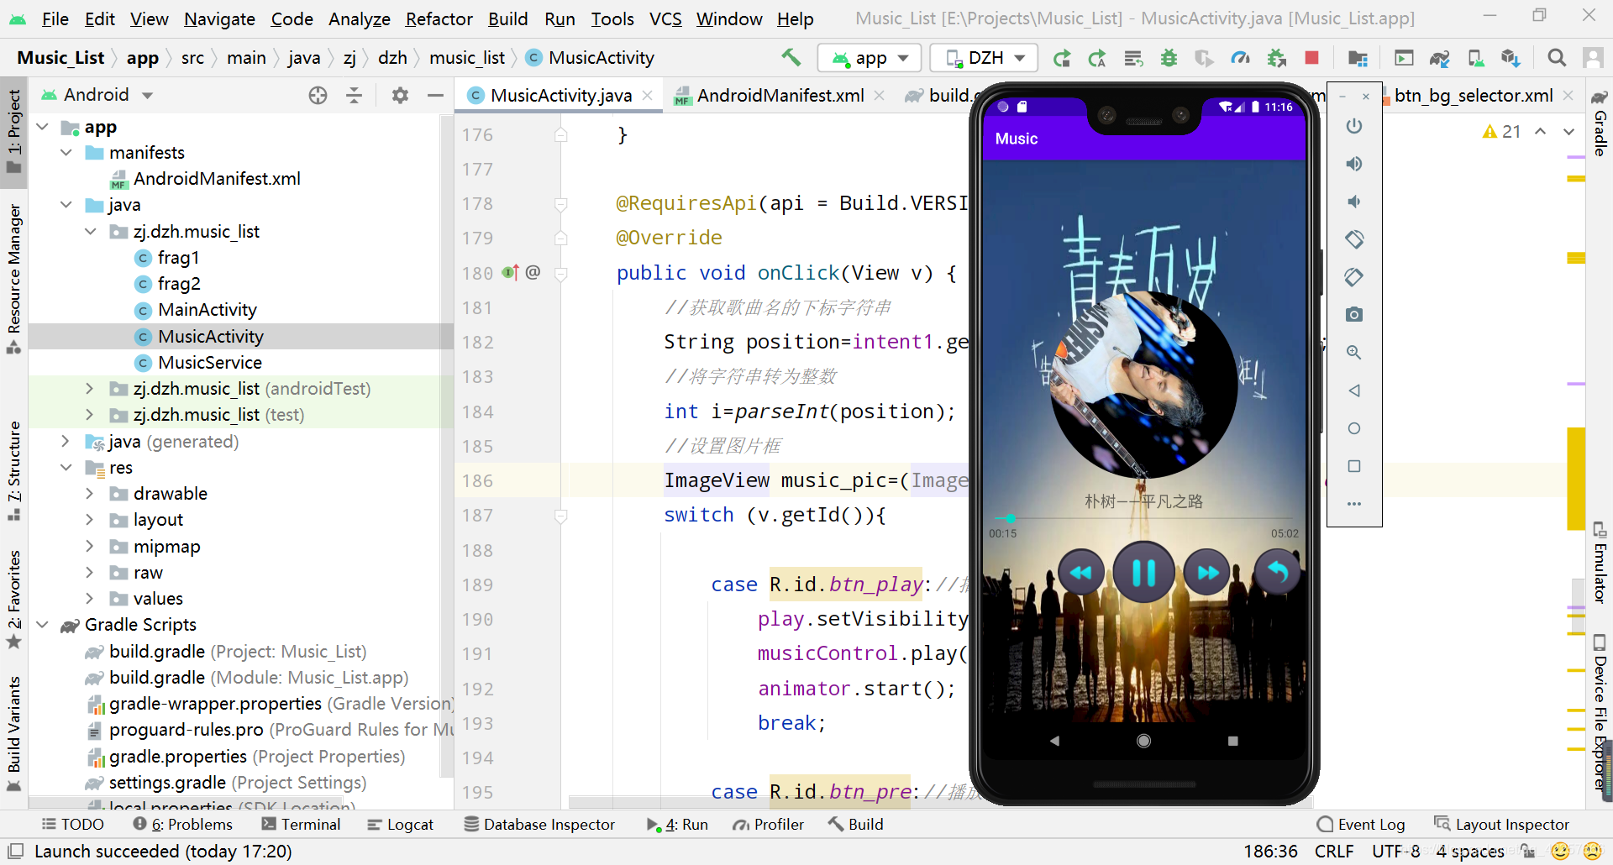This screenshot has height=865, width=1613.
Task: Open the Logcat tool window
Action: pos(401,825)
